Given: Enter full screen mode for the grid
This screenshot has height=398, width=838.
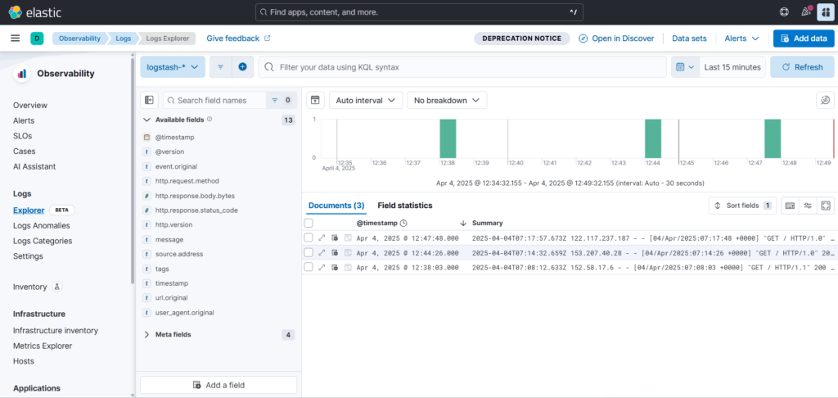Looking at the screenshot, I should click(x=826, y=206).
